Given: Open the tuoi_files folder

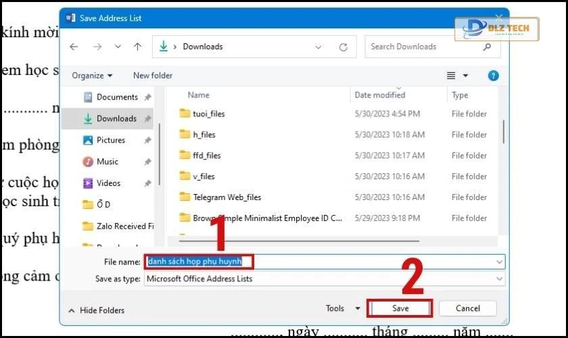Looking at the screenshot, I should (x=208, y=114).
